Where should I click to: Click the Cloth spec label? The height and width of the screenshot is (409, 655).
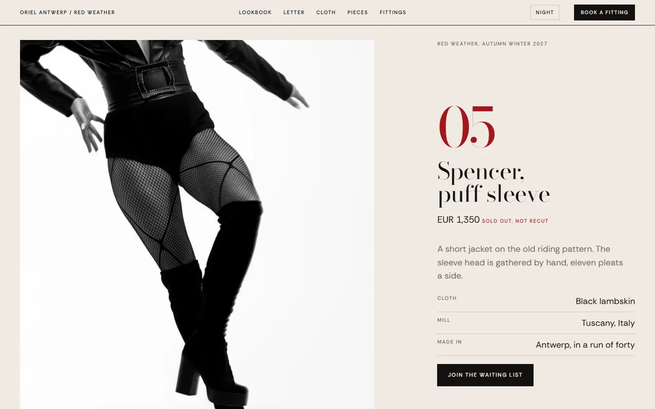point(447,298)
